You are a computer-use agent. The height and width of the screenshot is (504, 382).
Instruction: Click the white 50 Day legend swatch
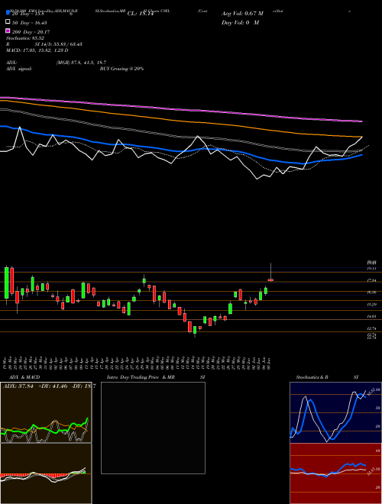point(8,22)
